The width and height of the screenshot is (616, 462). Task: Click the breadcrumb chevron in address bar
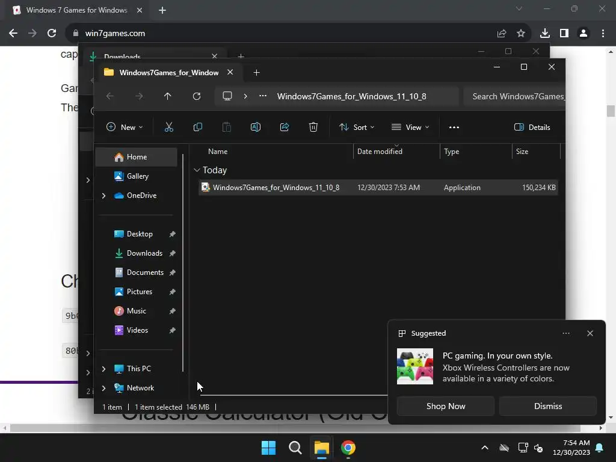[245, 96]
